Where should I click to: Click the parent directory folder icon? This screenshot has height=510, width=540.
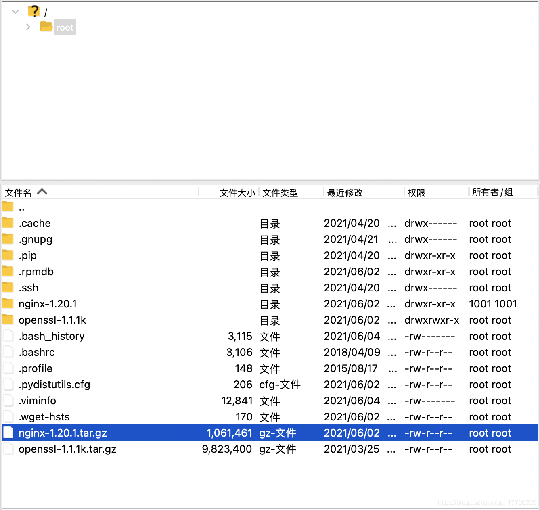7,207
